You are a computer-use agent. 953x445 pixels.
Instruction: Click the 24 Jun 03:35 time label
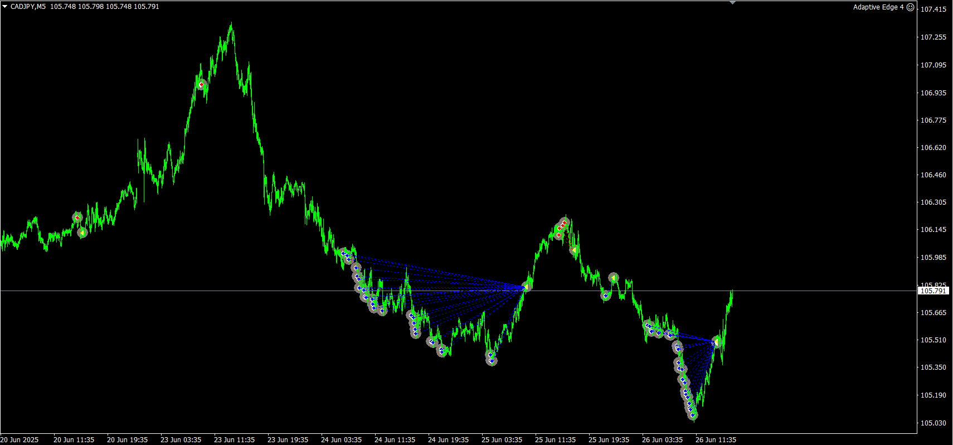[341, 440]
